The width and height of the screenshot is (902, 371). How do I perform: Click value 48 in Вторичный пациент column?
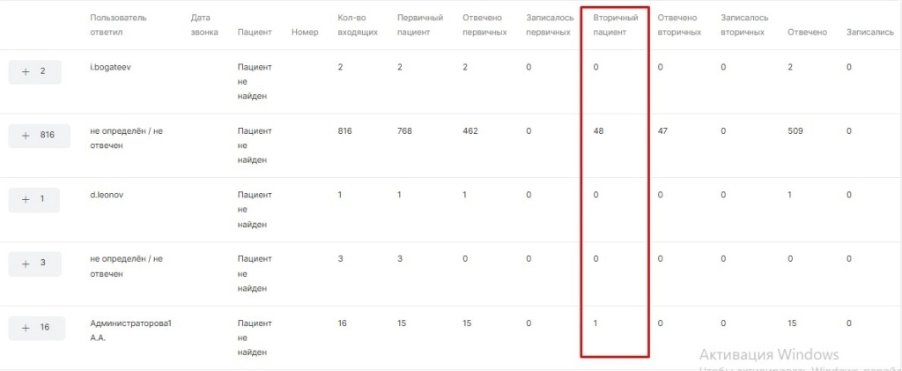pos(599,131)
